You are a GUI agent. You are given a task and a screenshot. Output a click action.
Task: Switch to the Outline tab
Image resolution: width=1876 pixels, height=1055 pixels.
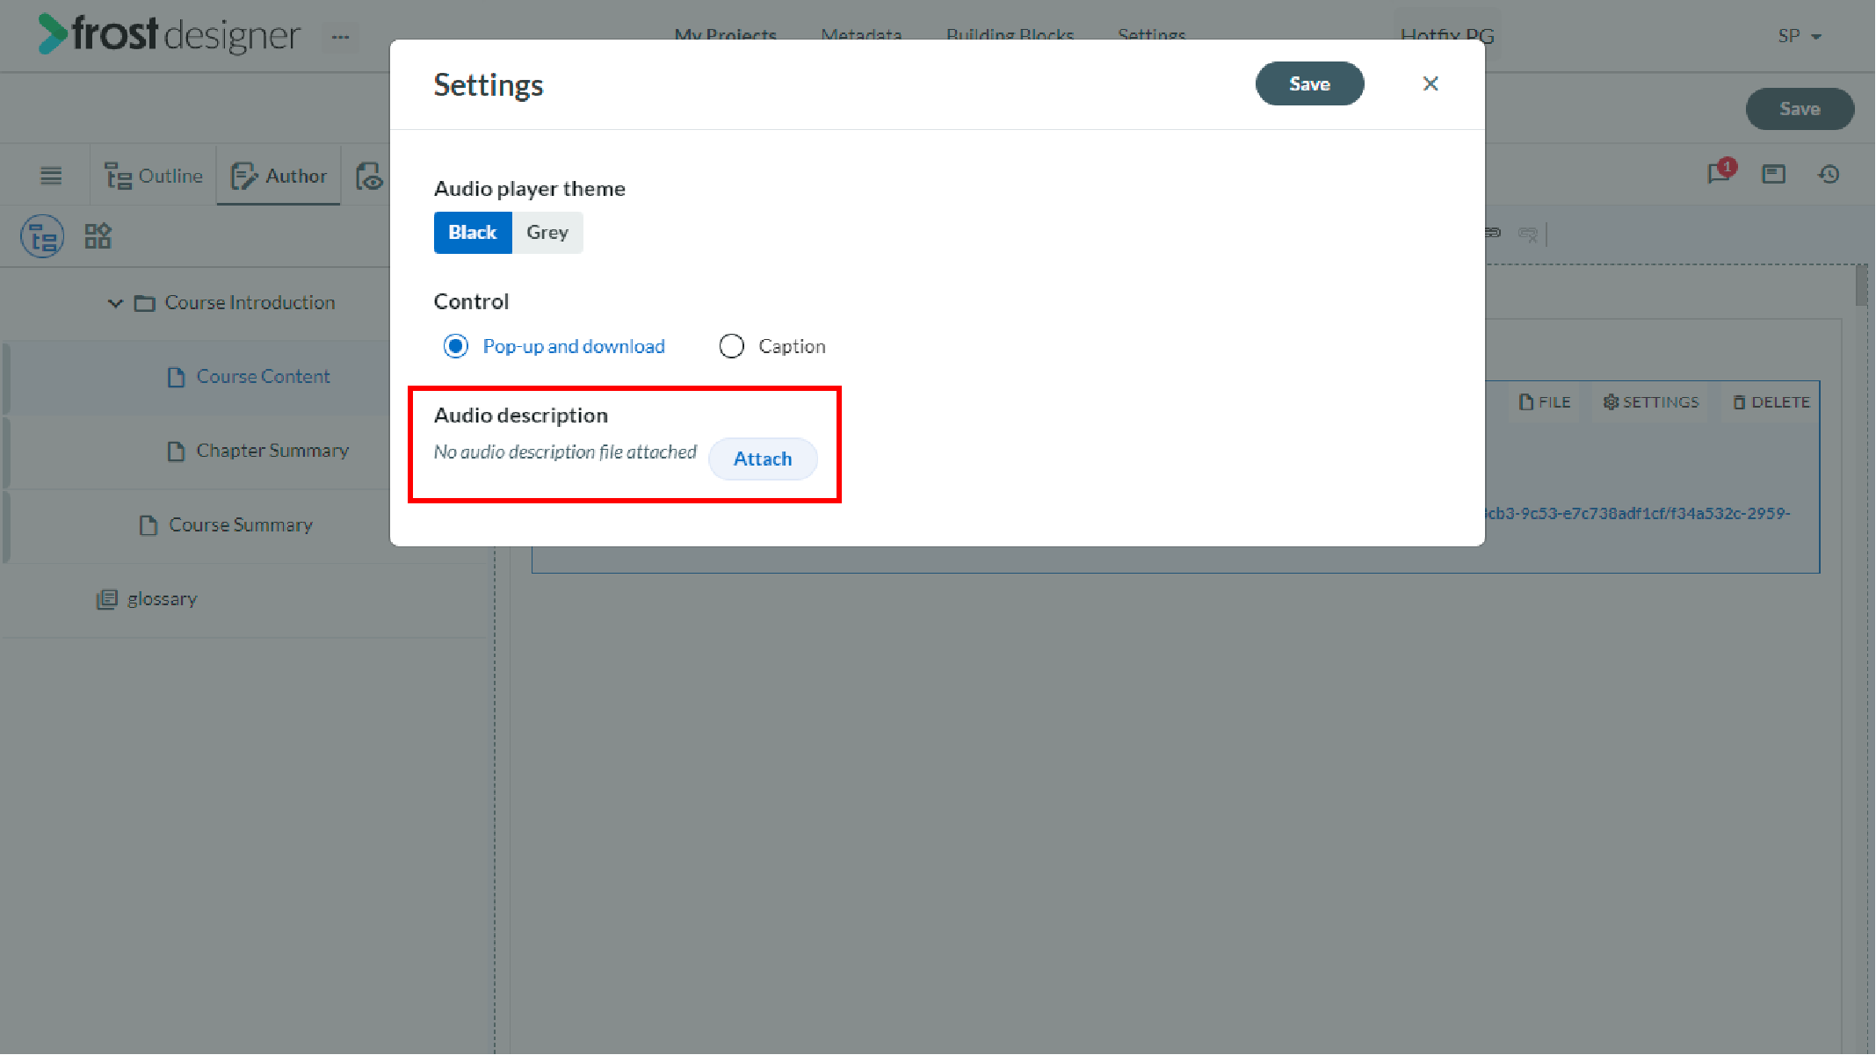[154, 176]
